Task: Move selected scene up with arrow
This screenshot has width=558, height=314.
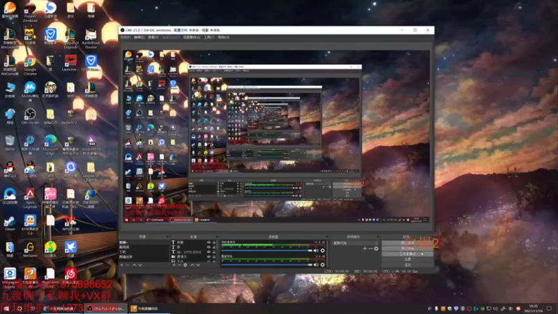Action: [134, 265]
